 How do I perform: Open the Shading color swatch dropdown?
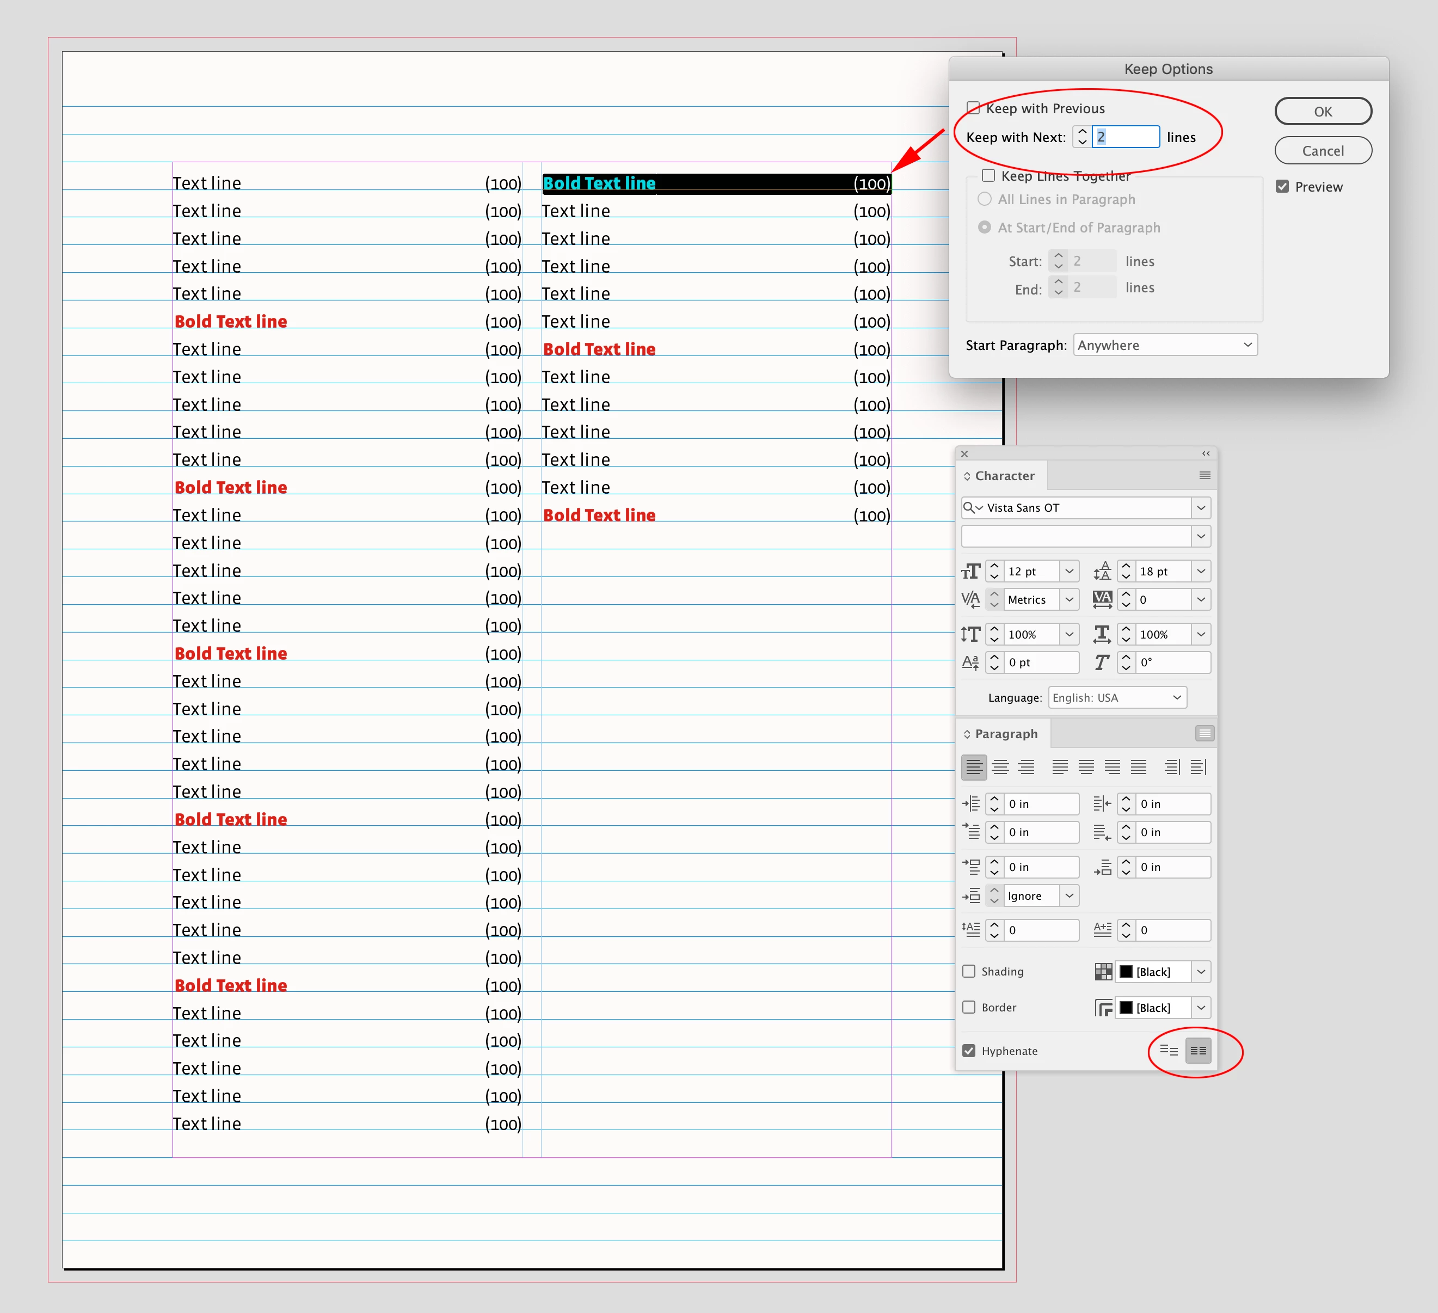tap(1201, 972)
